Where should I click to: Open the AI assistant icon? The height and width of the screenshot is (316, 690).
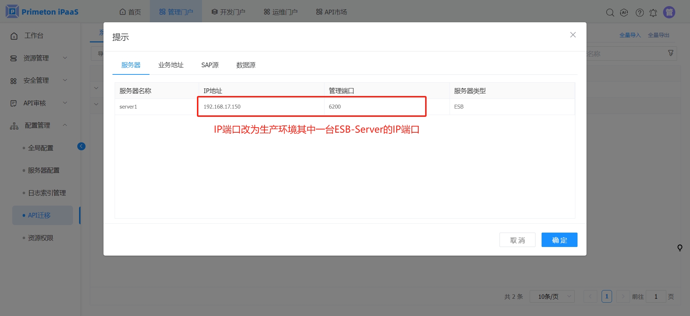click(624, 13)
